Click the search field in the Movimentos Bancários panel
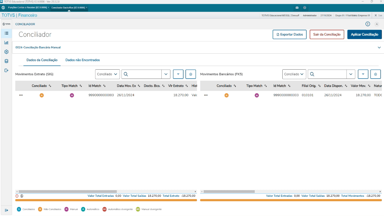The width and height of the screenshot is (384, 216). click(x=327, y=74)
